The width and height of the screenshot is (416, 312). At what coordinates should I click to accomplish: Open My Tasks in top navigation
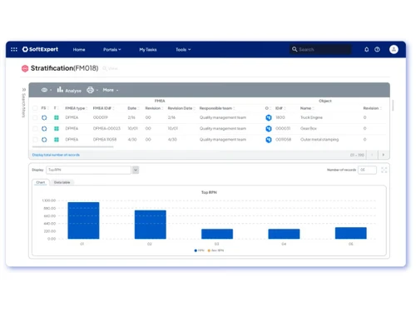(148, 49)
